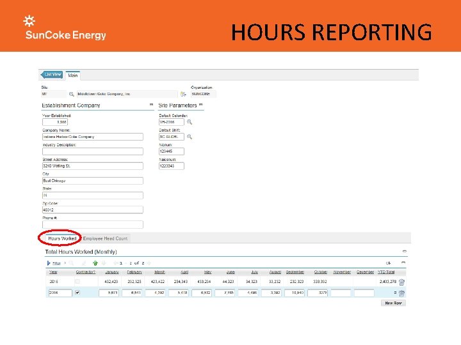Screen dimensions: 461x345
Task: Delete the 2015 row using trash icon
Action: (401, 282)
